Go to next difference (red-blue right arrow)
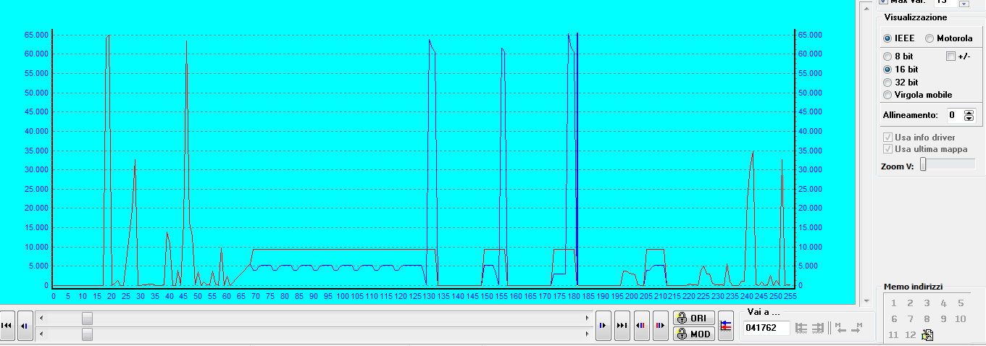 pyautogui.click(x=660, y=326)
